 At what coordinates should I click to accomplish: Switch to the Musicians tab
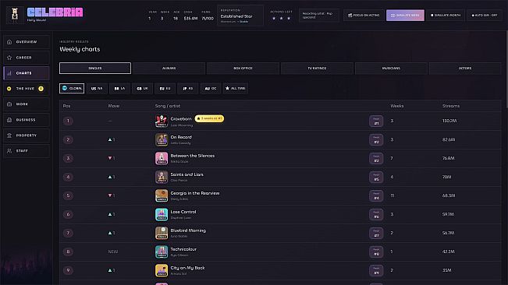(391, 69)
